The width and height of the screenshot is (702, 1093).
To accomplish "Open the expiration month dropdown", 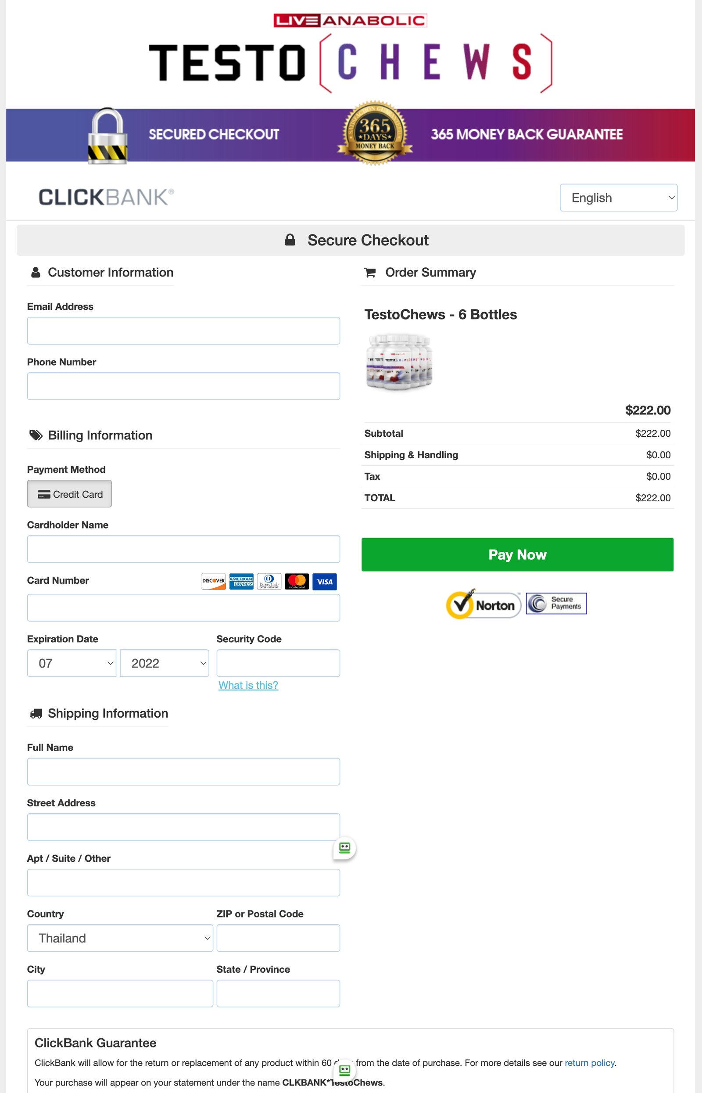I will [x=72, y=663].
